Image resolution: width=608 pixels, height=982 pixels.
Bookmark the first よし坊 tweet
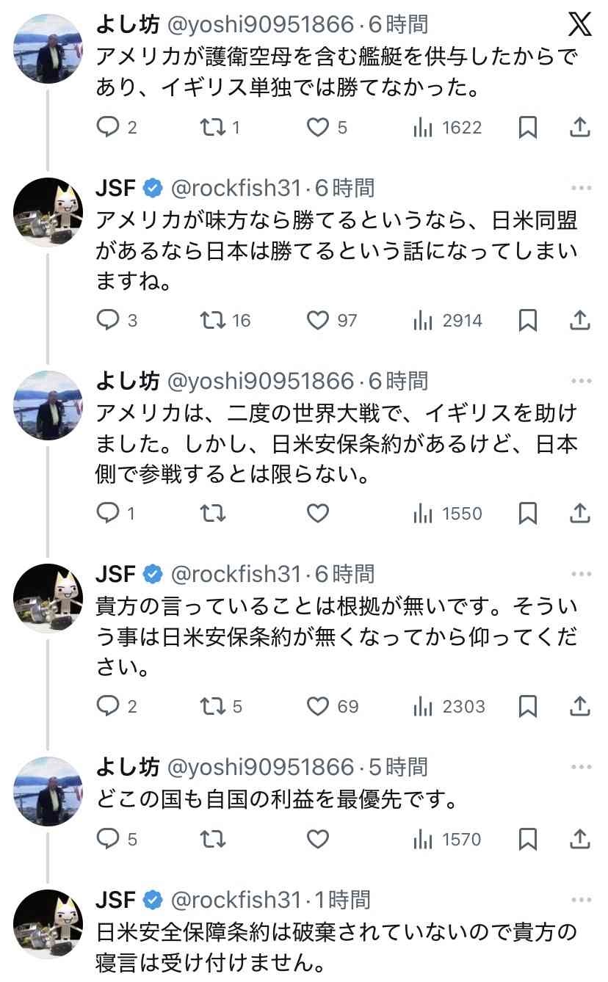(527, 128)
